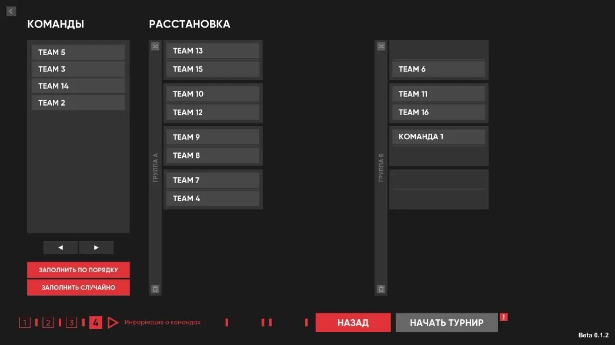Click the red exclamation warning badge
This screenshot has height=345, width=615.
click(504, 317)
